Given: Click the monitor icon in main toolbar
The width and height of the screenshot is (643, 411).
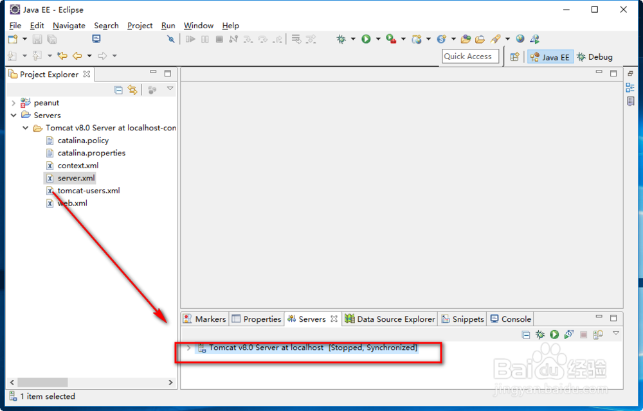Looking at the screenshot, I should pos(96,39).
